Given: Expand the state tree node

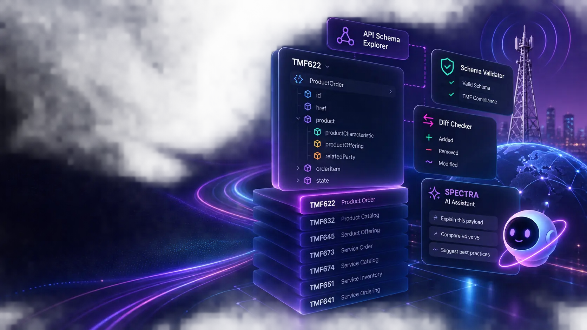Looking at the screenshot, I should [x=298, y=180].
